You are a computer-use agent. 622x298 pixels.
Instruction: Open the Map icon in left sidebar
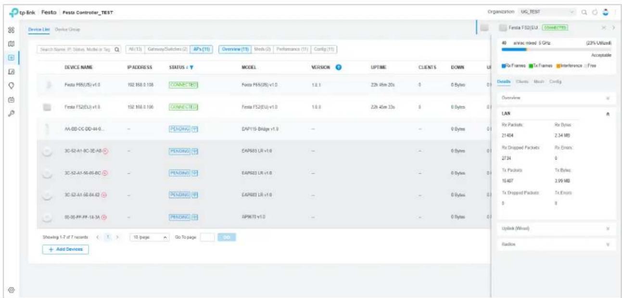pyautogui.click(x=10, y=44)
